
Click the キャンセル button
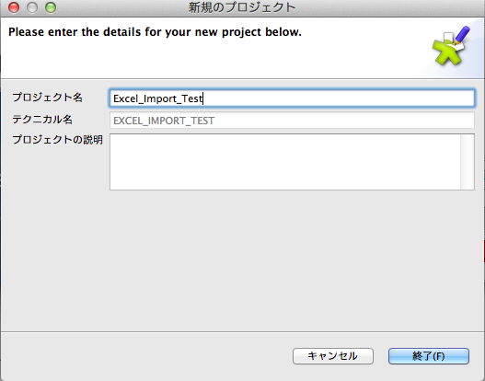click(333, 356)
